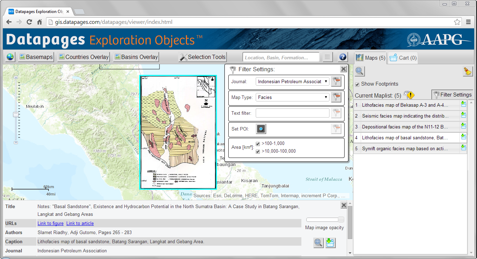
Task: Select maplist row Depositional facies map of N11-12
Action: coord(406,127)
